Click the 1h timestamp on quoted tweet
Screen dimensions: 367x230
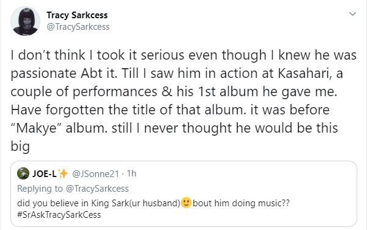click(131, 173)
